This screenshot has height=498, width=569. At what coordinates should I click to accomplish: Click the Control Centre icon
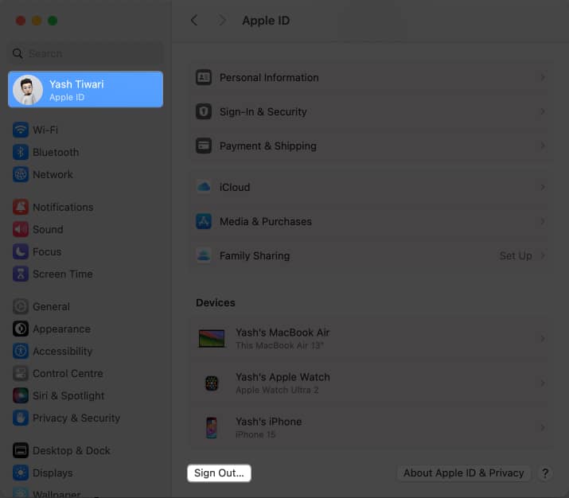[x=21, y=373]
